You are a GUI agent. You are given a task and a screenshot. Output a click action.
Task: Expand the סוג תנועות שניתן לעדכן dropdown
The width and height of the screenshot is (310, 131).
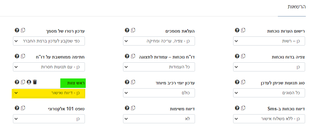pos(269,93)
